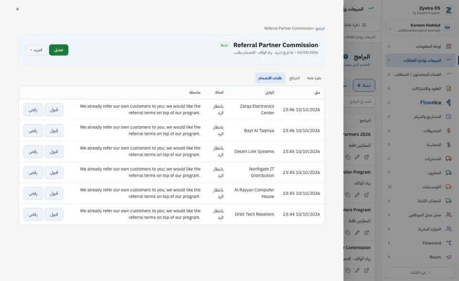This screenshot has height=281, width=459.
Task: Switch to the الشرائح tab
Action: (x=295, y=78)
